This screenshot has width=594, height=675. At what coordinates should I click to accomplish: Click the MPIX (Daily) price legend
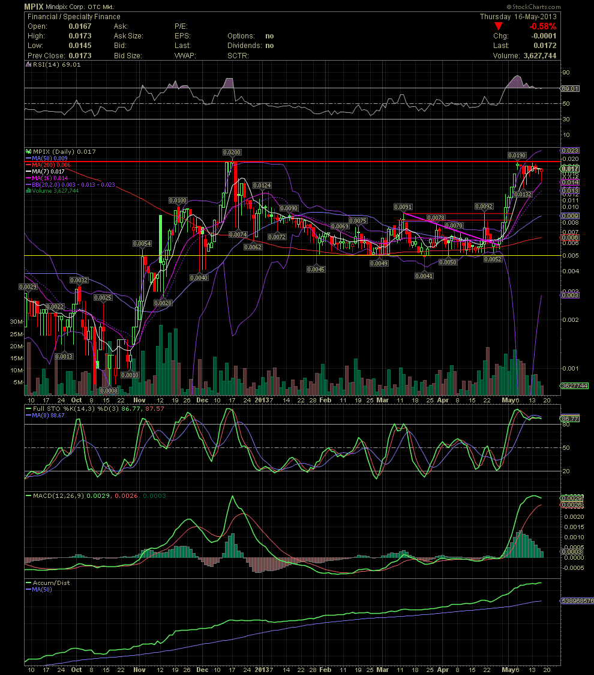61,151
